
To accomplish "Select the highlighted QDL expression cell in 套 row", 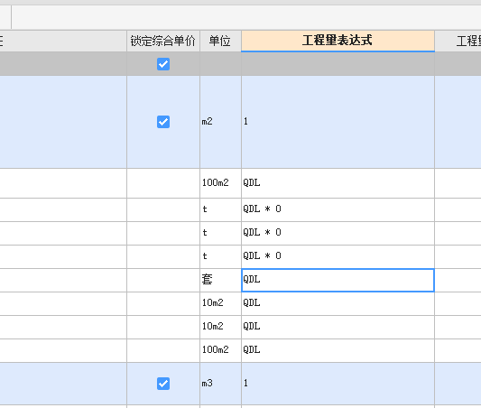I will [338, 280].
